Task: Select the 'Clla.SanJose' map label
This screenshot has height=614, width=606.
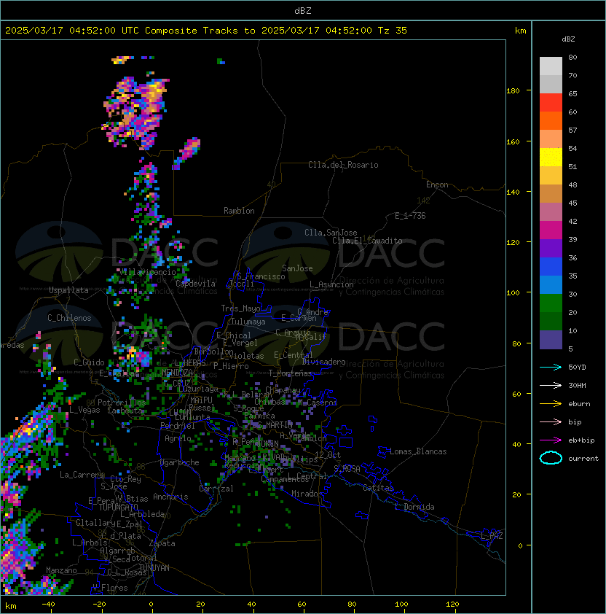Action: tap(331, 233)
